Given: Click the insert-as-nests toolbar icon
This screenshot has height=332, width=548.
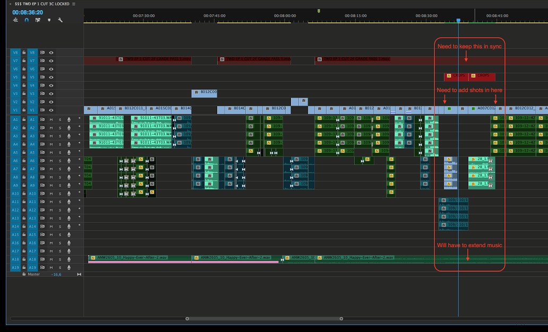Looking at the screenshot, I should click(x=15, y=21).
